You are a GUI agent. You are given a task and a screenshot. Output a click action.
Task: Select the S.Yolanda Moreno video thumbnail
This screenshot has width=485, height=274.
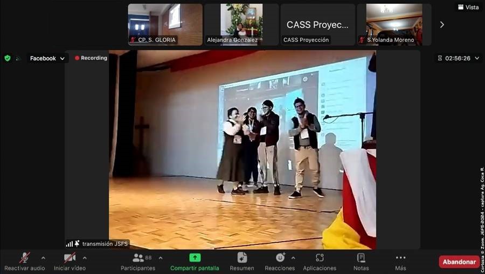394,25
